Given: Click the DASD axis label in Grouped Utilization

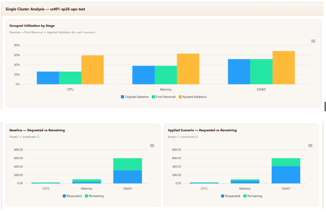Looking at the screenshot, I should [261, 90].
